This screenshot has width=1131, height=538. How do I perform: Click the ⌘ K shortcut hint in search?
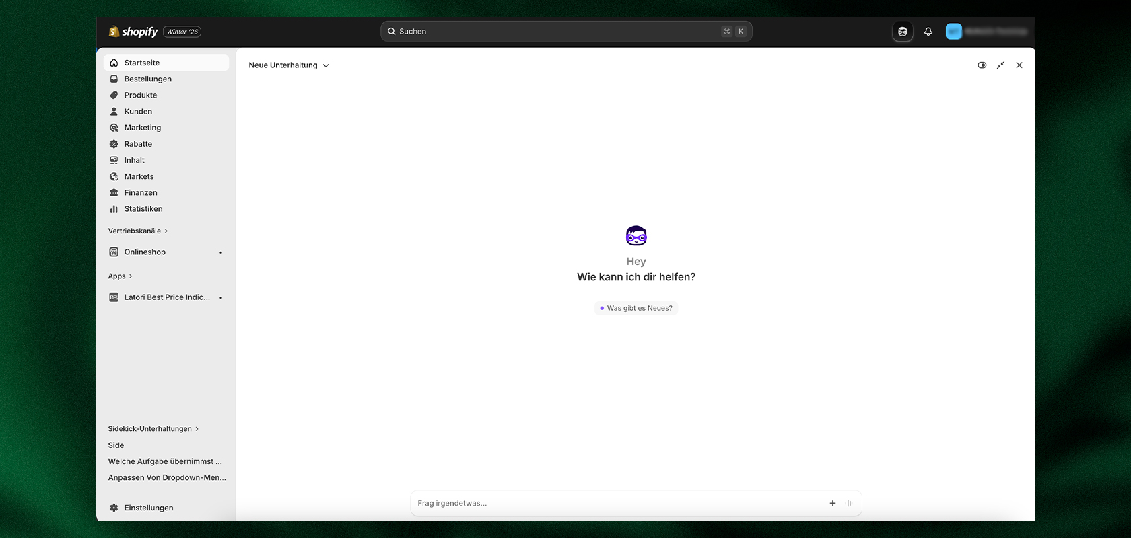[734, 31]
